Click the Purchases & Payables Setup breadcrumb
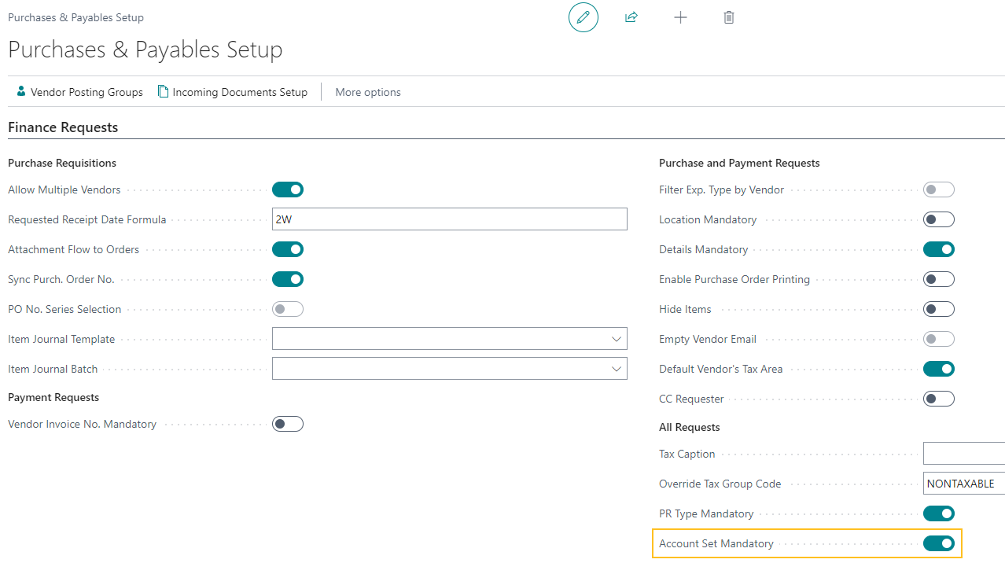 [x=75, y=17]
